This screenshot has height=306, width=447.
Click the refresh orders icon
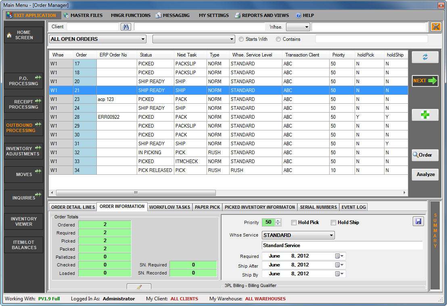pyautogui.click(x=425, y=57)
